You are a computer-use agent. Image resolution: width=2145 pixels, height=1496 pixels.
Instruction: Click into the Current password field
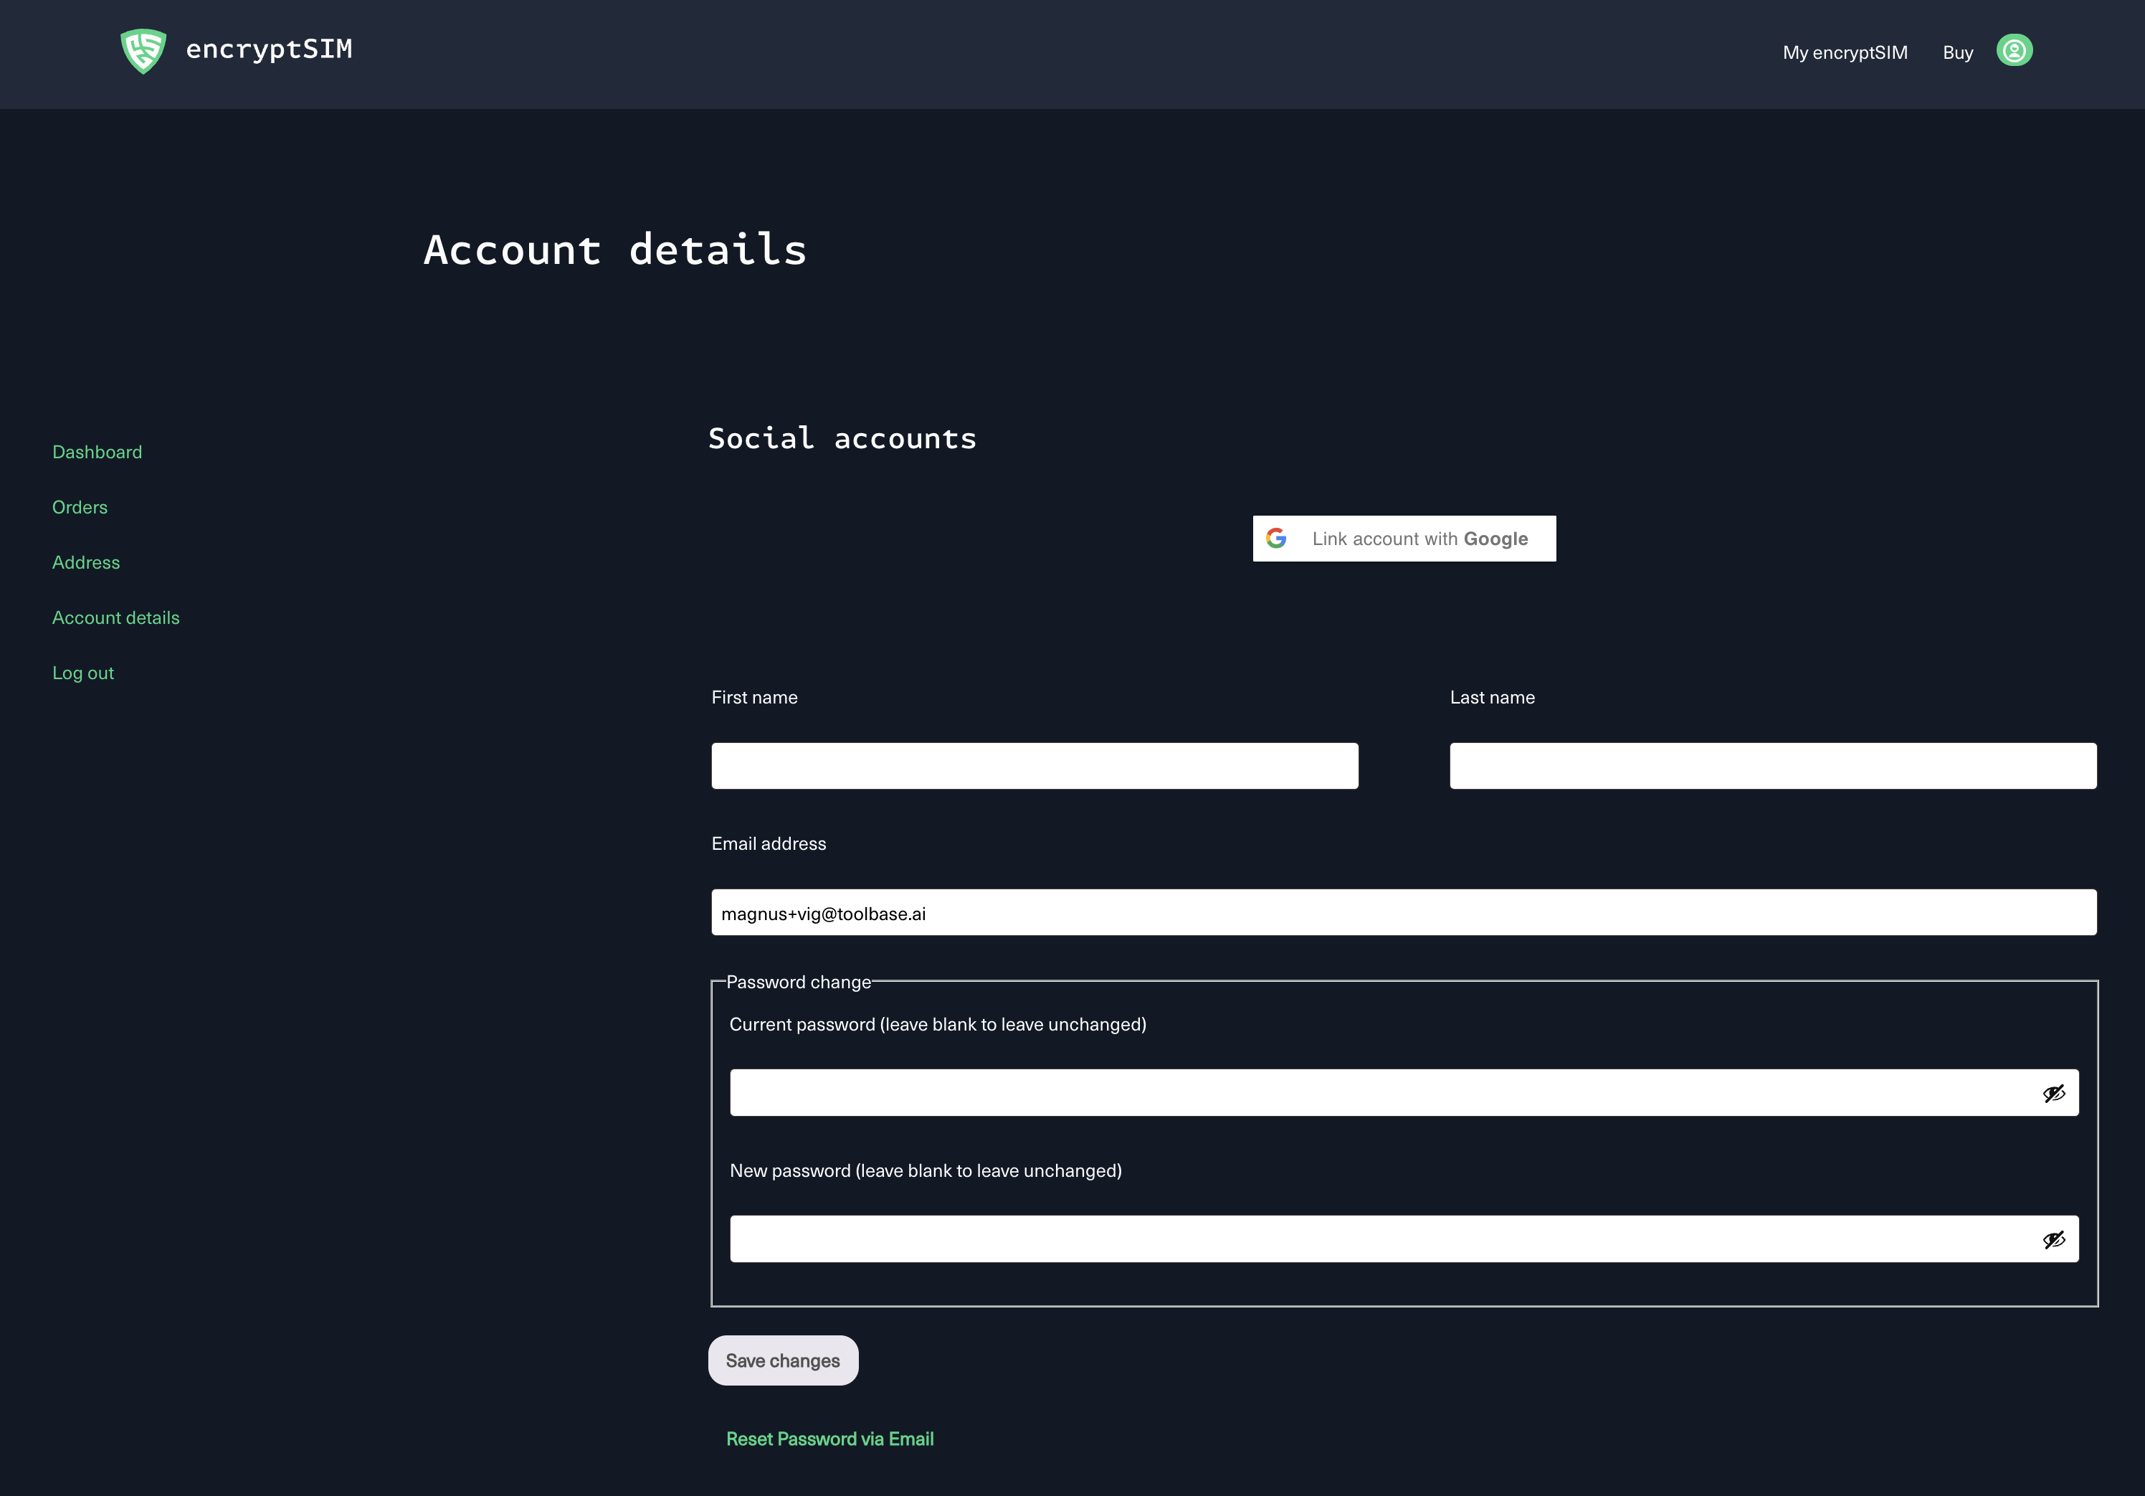1374,1092
